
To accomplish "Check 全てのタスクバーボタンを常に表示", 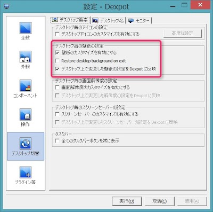I will 57,141.
